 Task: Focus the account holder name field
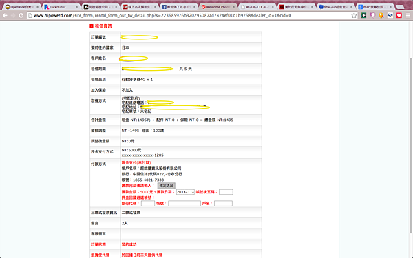223,203
